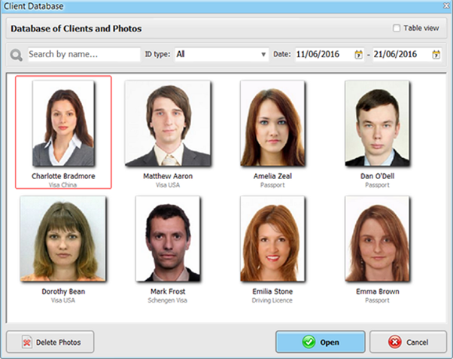This screenshot has width=453, height=359.
Task: Select Emma Brown's passport photo
Action: pyautogui.click(x=377, y=238)
